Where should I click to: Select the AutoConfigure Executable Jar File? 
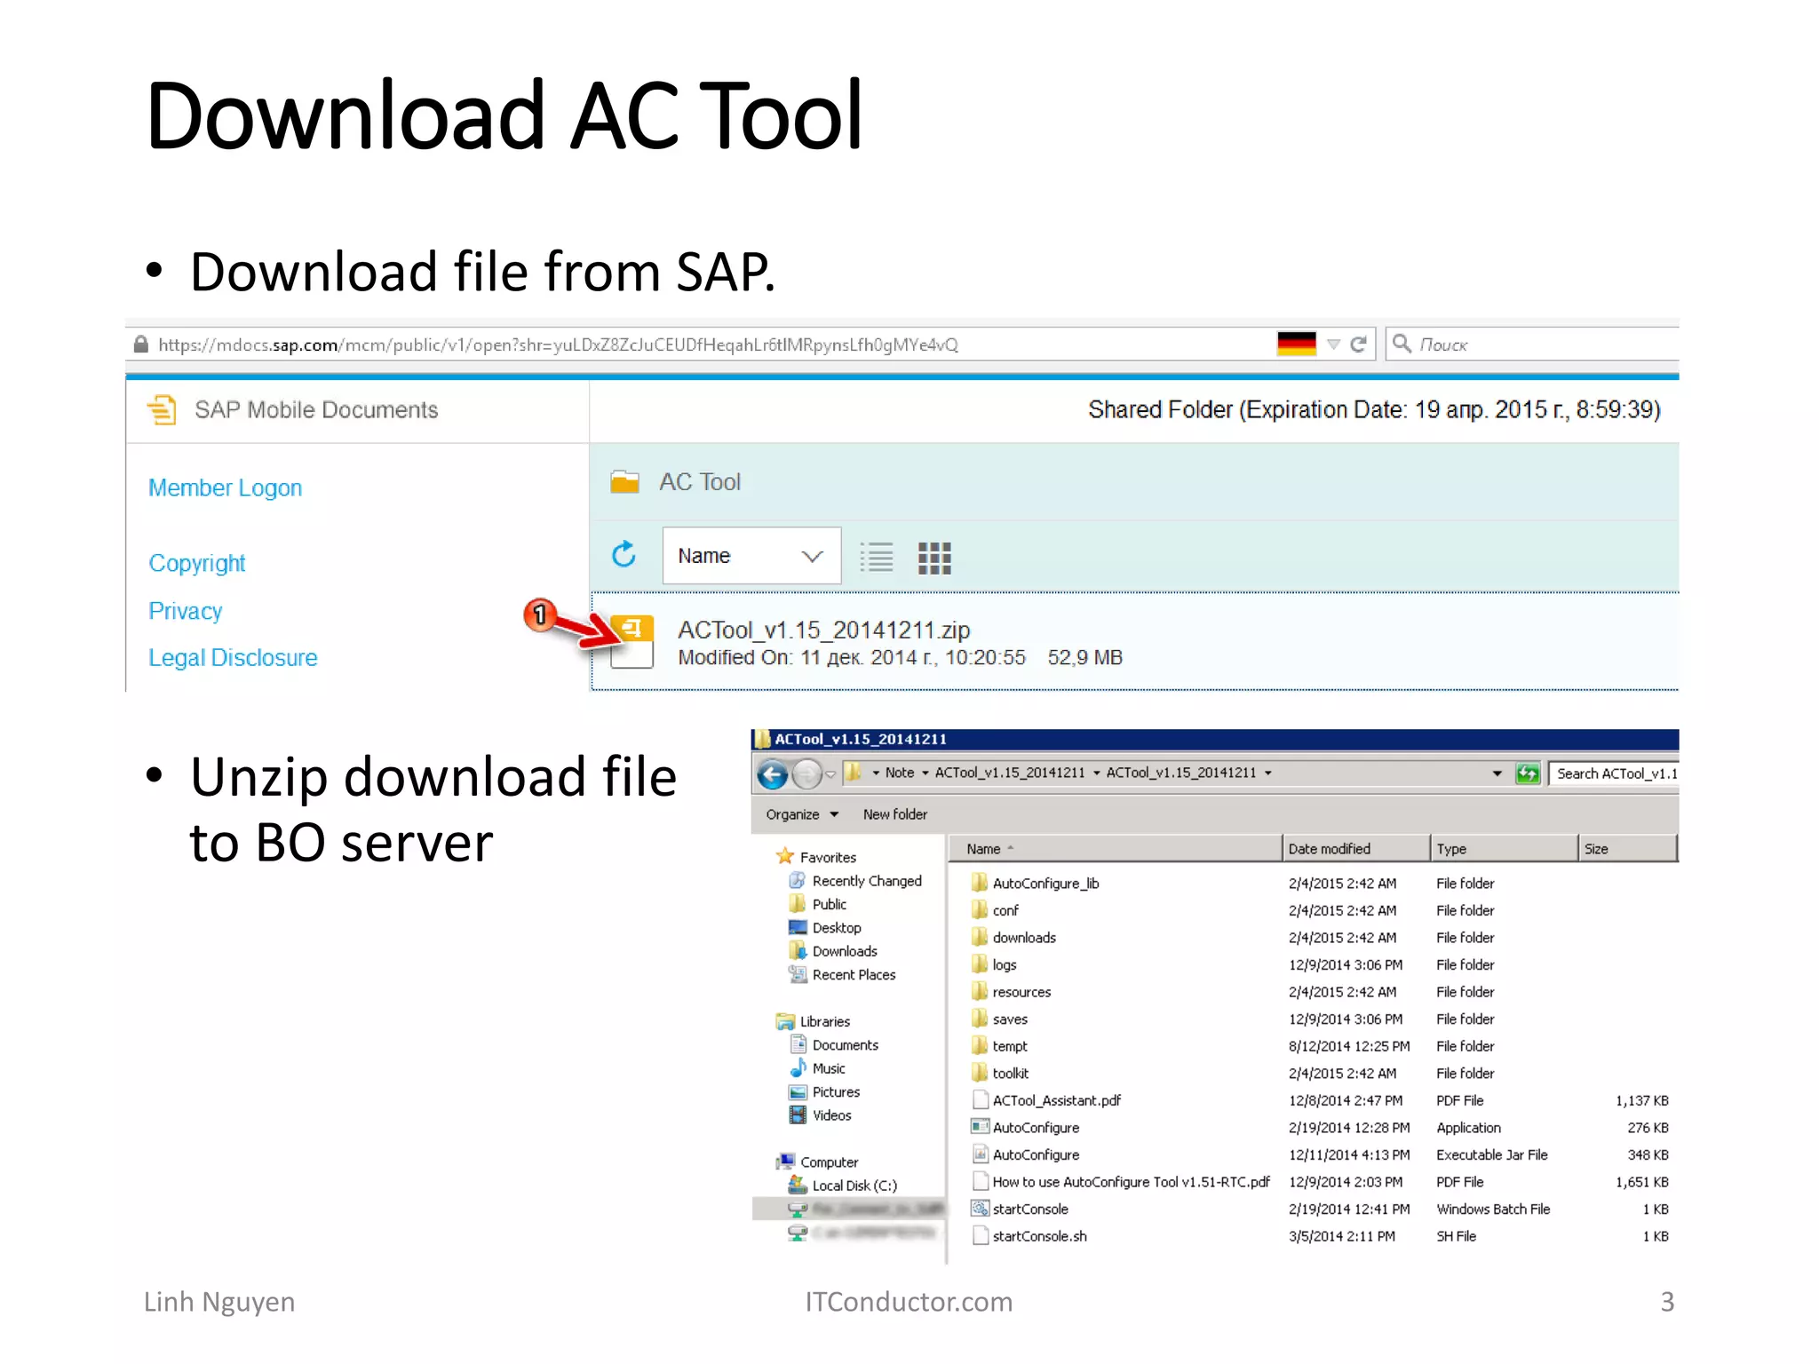[x=1036, y=1154]
